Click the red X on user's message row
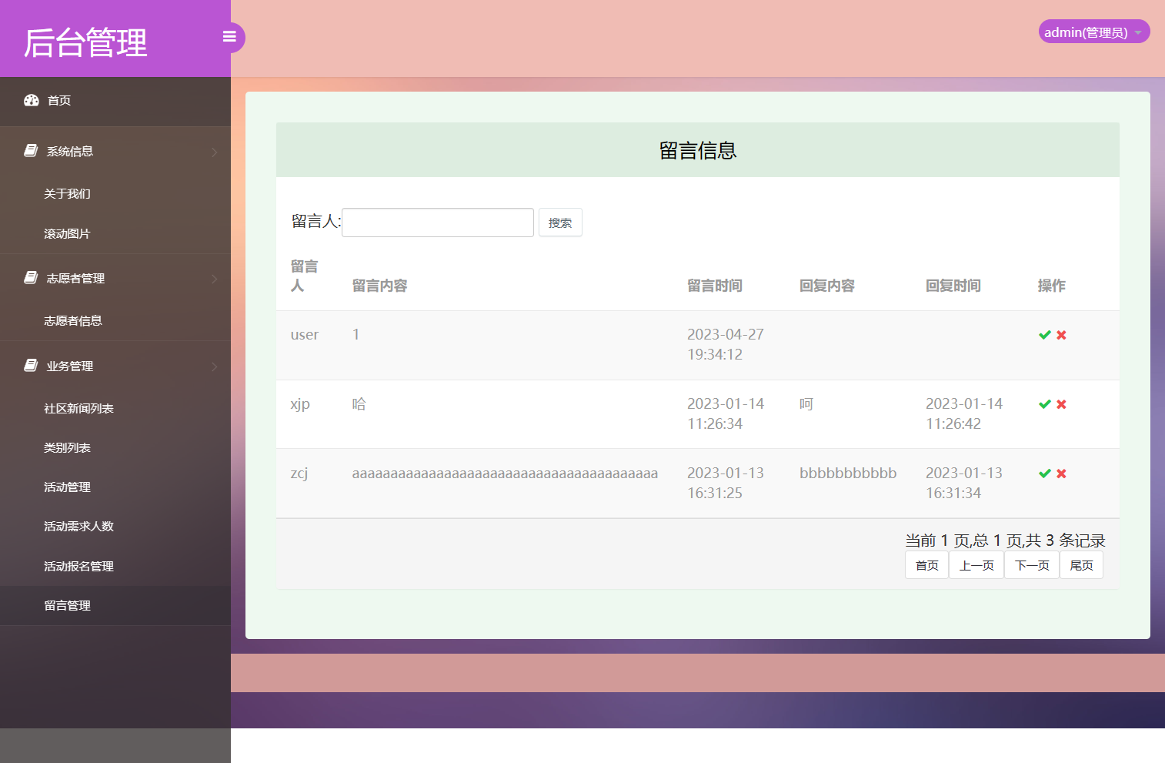This screenshot has height=763, width=1165. pyautogui.click(x=1061, y=335)
